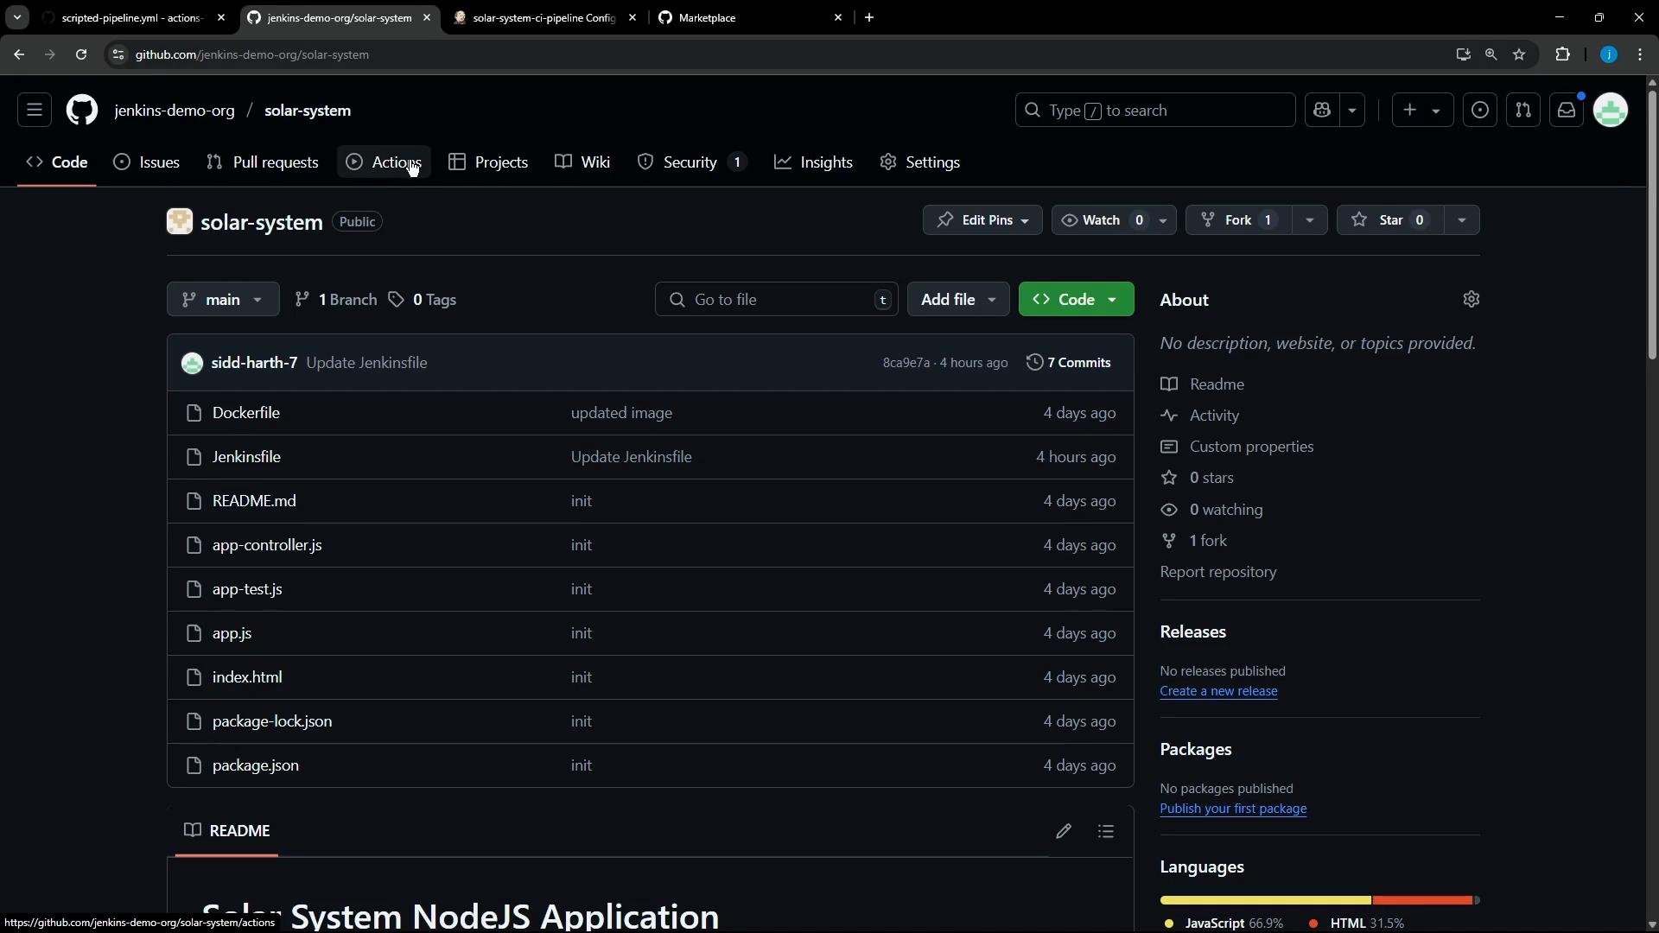Viewport: 1659px width, 933px height.
Task: Open the Copilot chat icon
Action: click(1322, 110)
